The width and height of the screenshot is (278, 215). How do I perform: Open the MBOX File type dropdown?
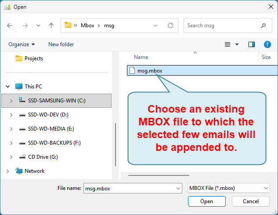[228, 188]
